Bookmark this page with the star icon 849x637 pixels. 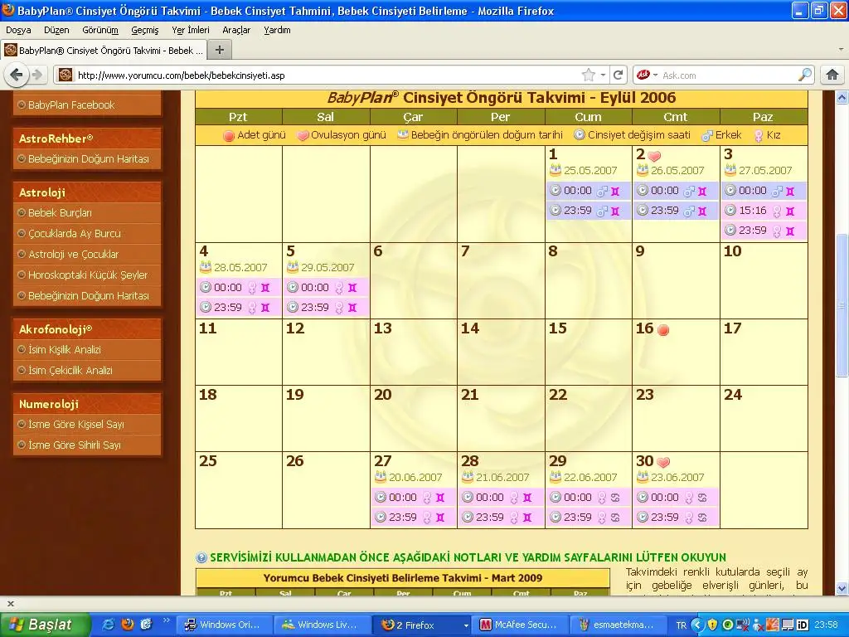pyautogui.click(x=589, y=75)
